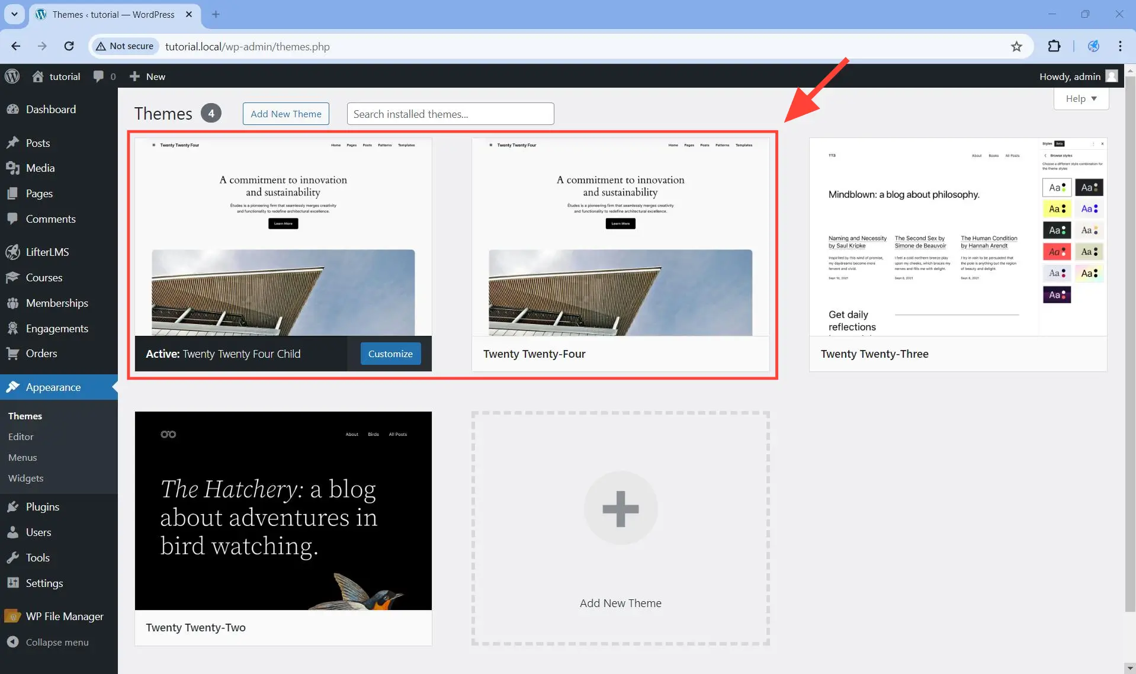Image resolution: width=1136 pixels, height=674 pixels.
Task: Open a new browser tab
Action: tap(216, 14)
